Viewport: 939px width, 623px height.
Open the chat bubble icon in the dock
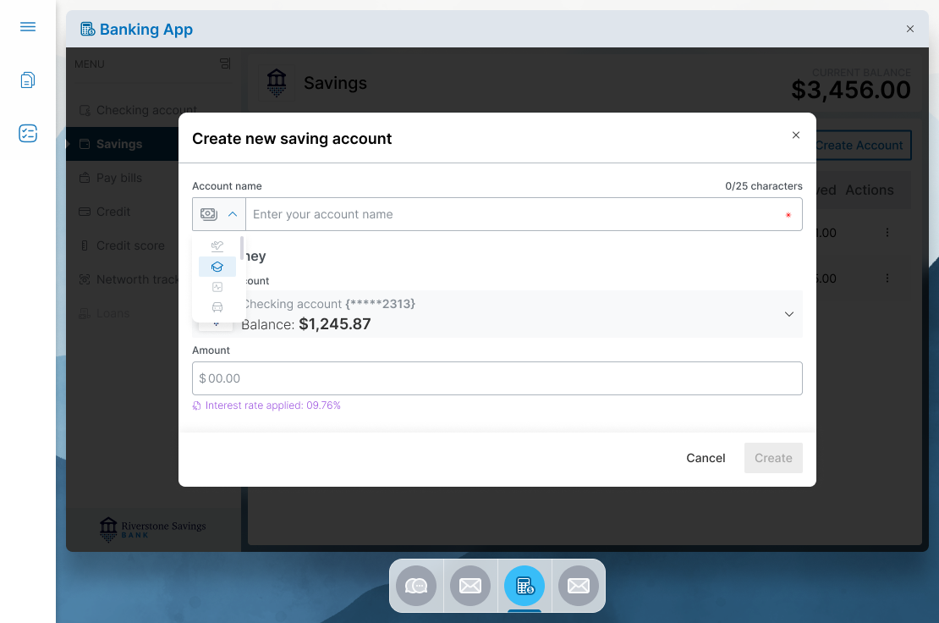(x=416, y=585)
